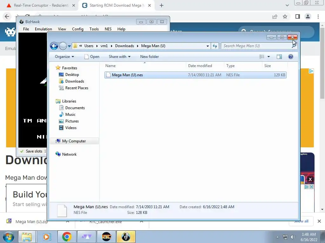
Task: Show hidden tray icons arrow
Action: (x=277, y=237)
